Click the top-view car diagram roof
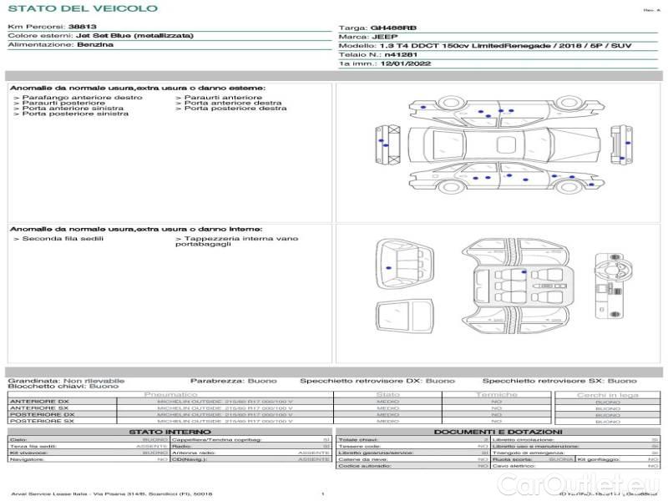 [x=504, y=144]
